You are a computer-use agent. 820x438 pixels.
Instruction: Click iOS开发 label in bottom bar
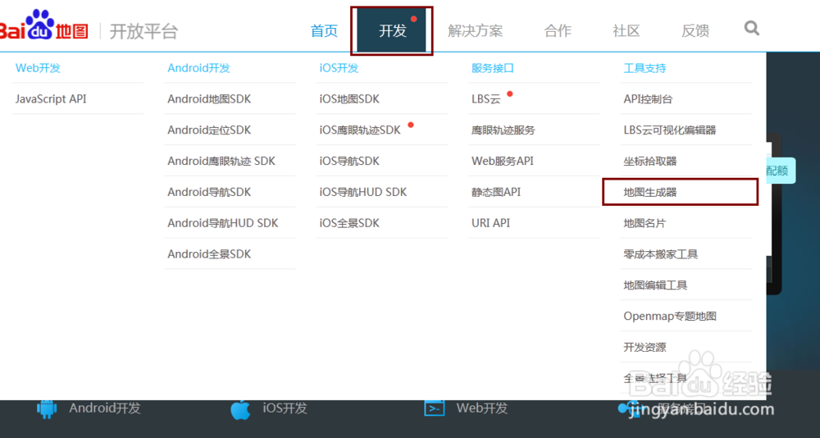tap(285, 408)
